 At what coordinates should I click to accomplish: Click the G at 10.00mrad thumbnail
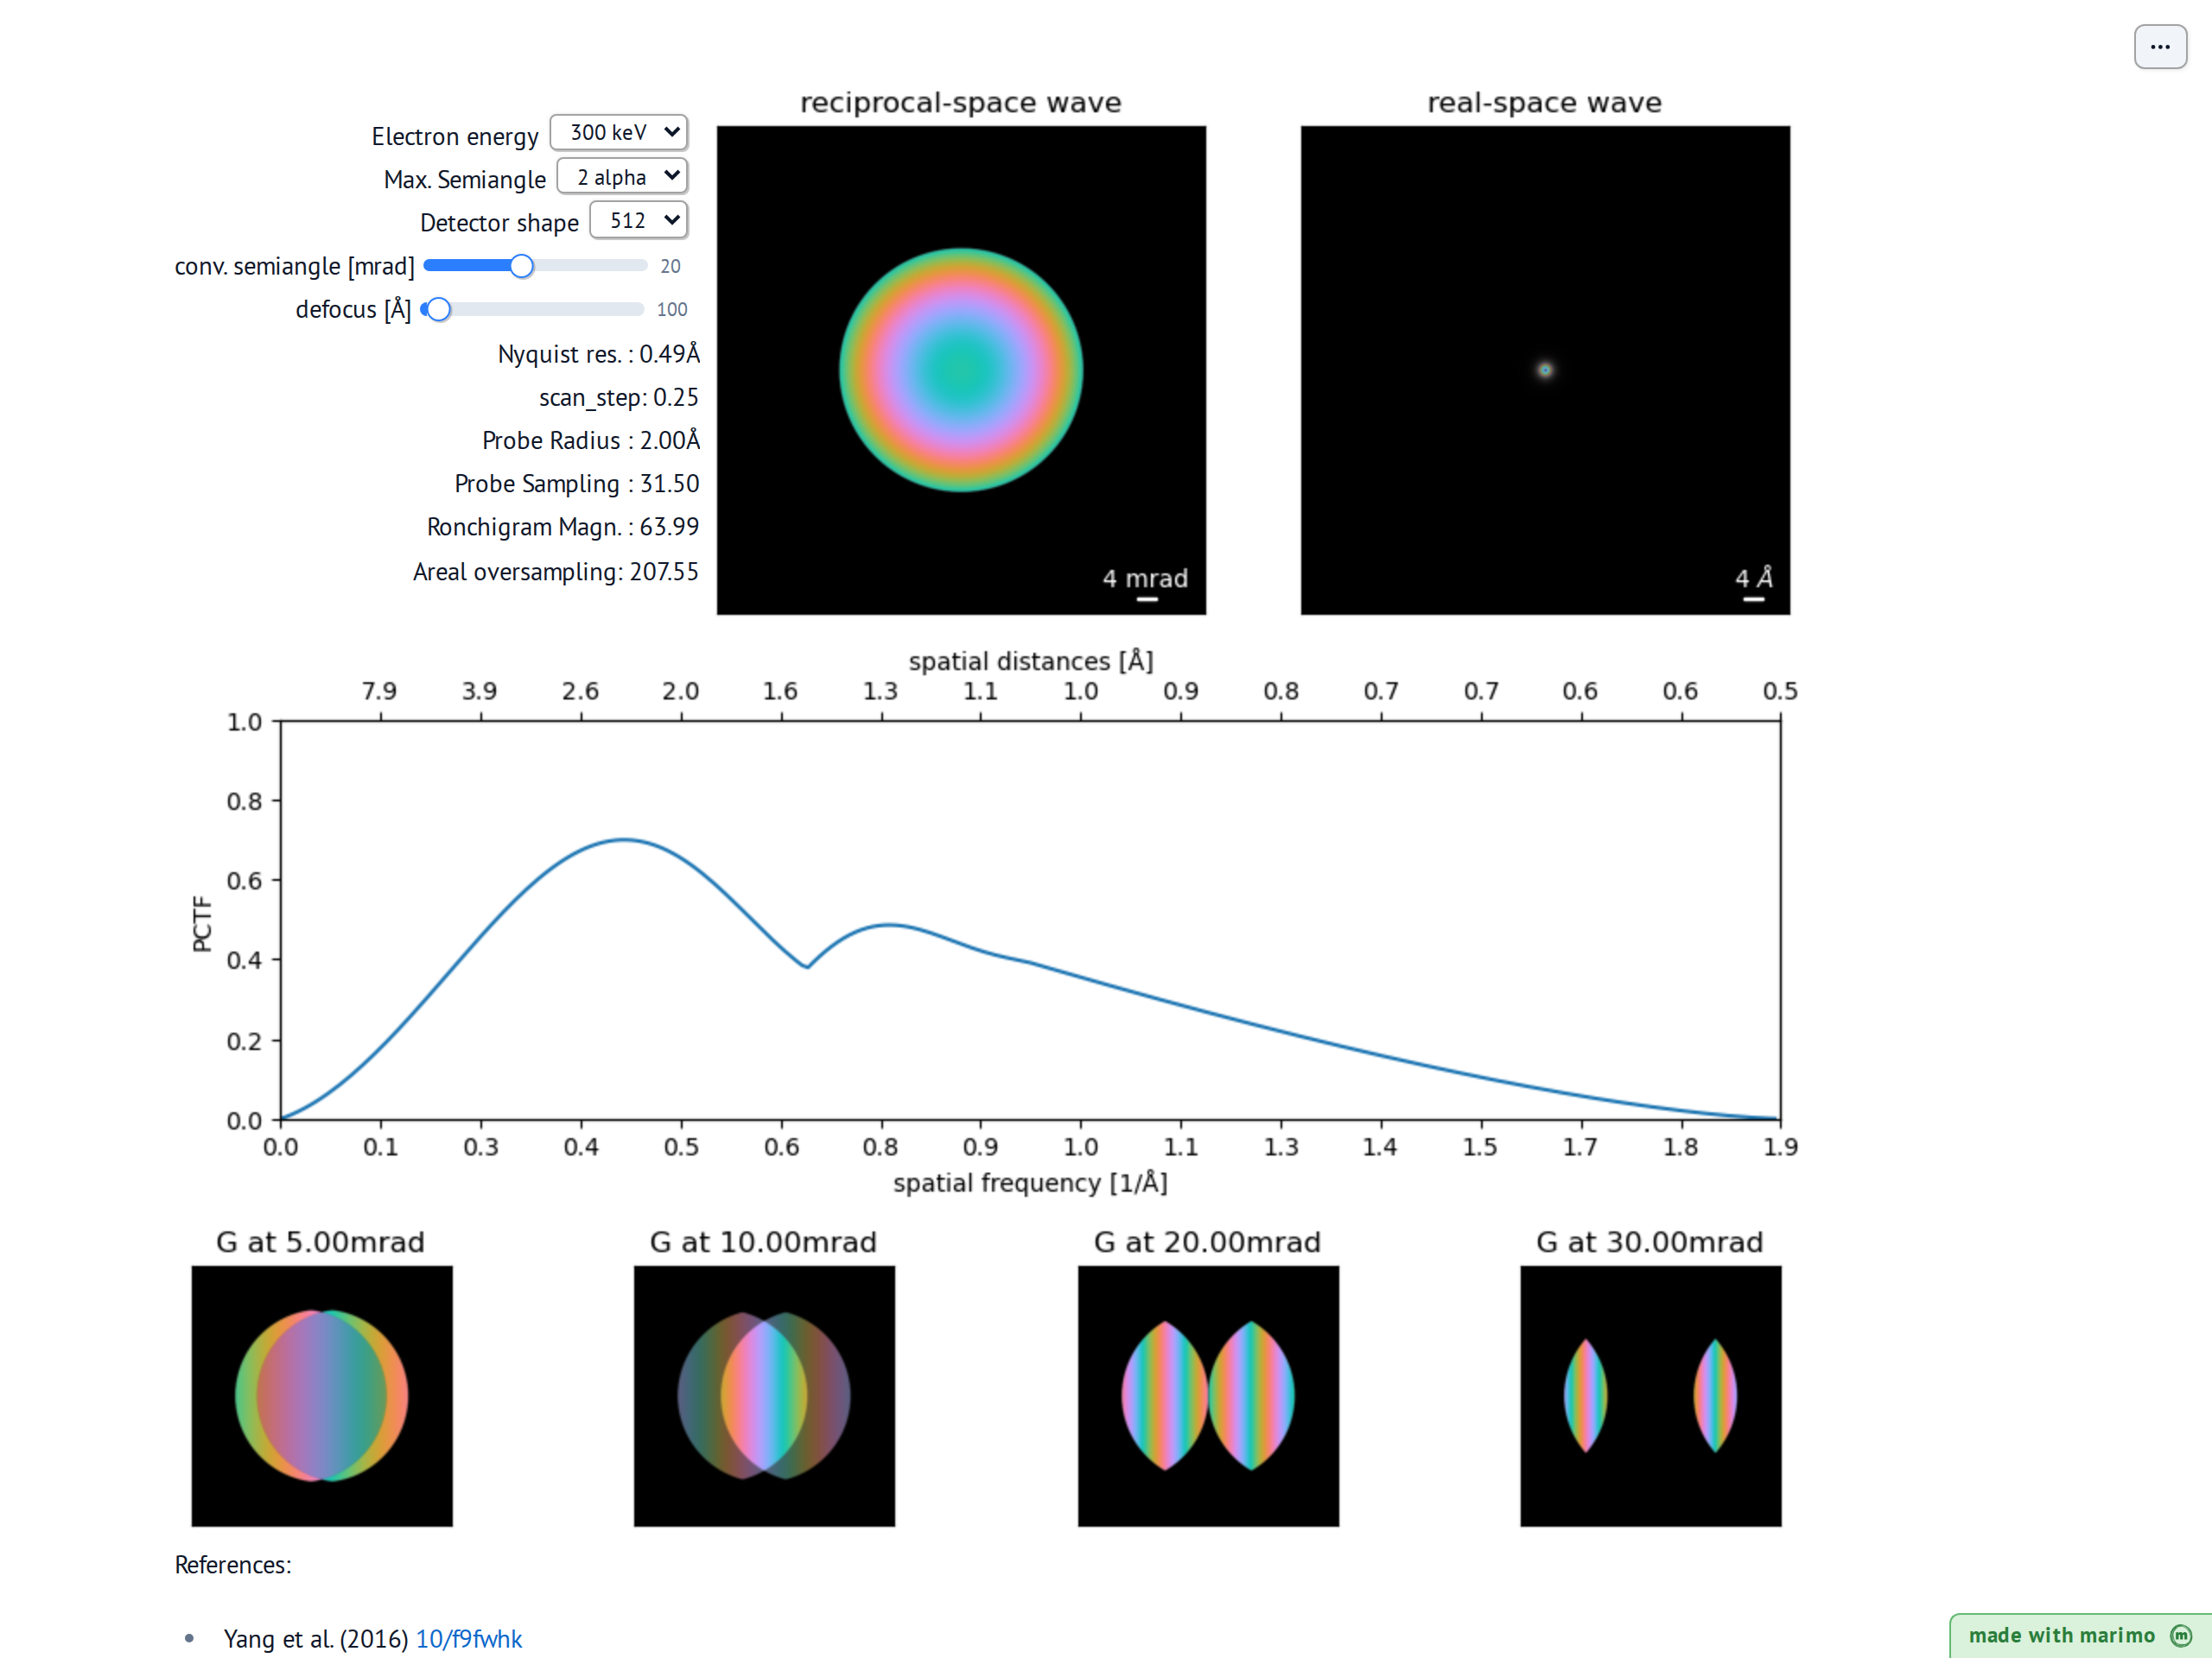click(x=764, y=1395)
